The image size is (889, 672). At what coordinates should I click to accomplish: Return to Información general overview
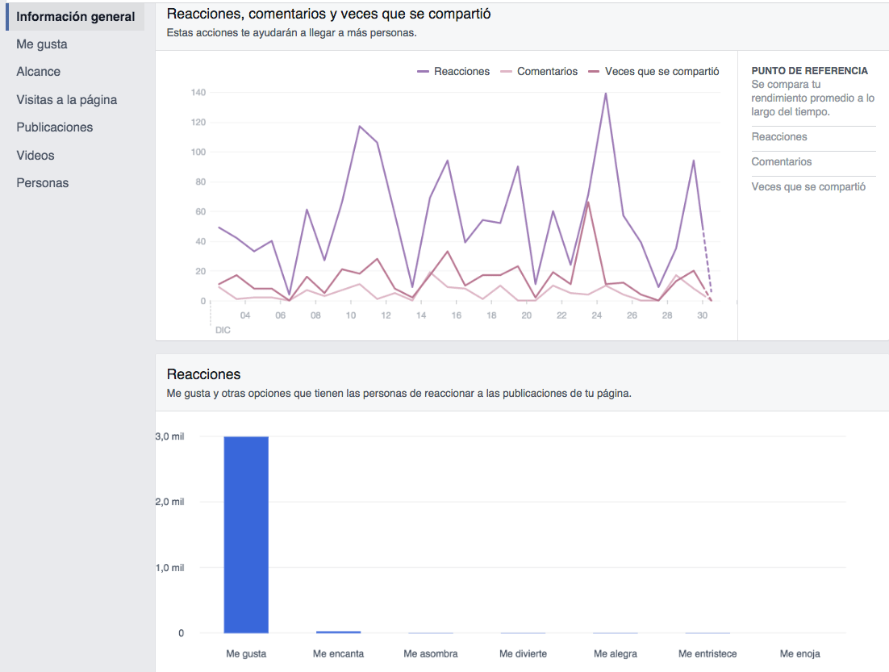tap(75, 15)
